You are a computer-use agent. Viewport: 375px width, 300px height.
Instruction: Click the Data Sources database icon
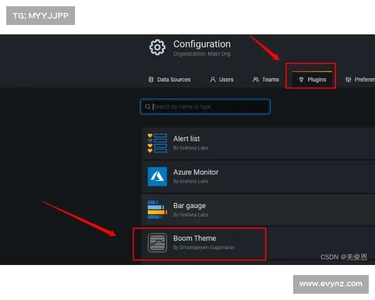[x=151, y=79]
